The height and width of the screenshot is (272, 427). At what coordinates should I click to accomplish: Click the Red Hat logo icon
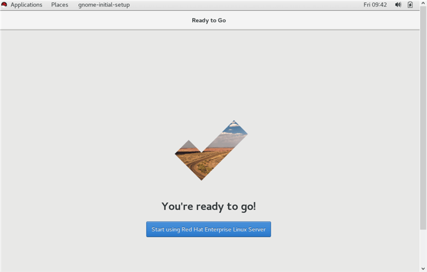4,4
